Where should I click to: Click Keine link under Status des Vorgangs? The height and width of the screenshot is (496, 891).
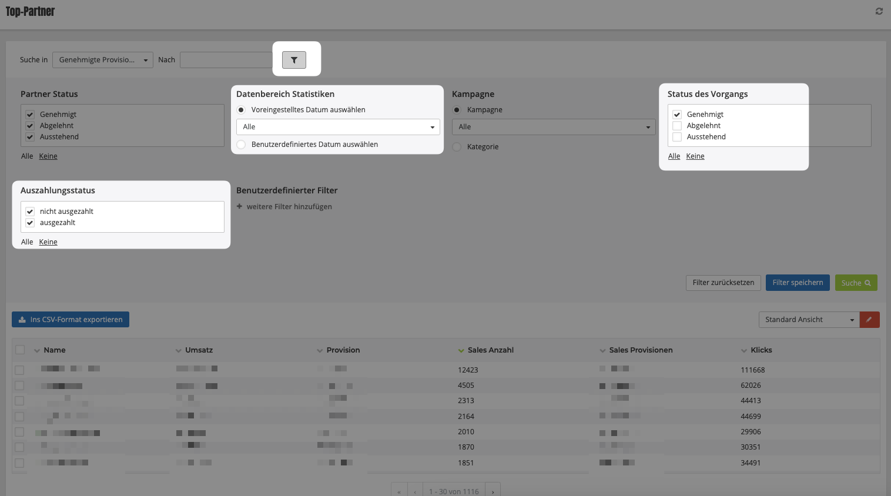pos(695,156)
